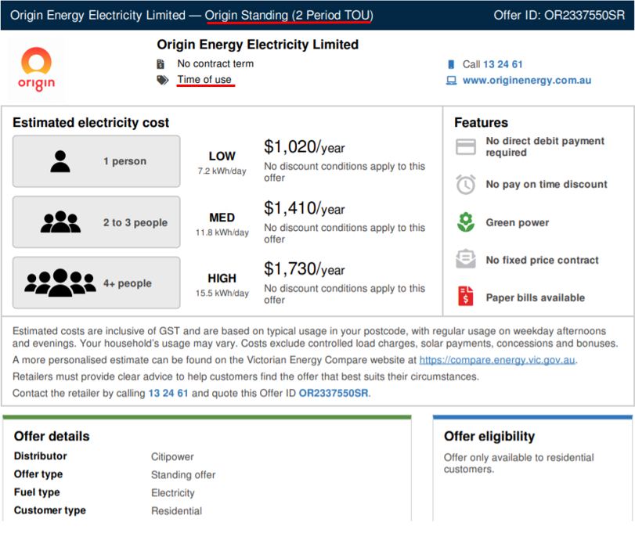
Task: Click the Origin logo
Action: tap(36, 69)
